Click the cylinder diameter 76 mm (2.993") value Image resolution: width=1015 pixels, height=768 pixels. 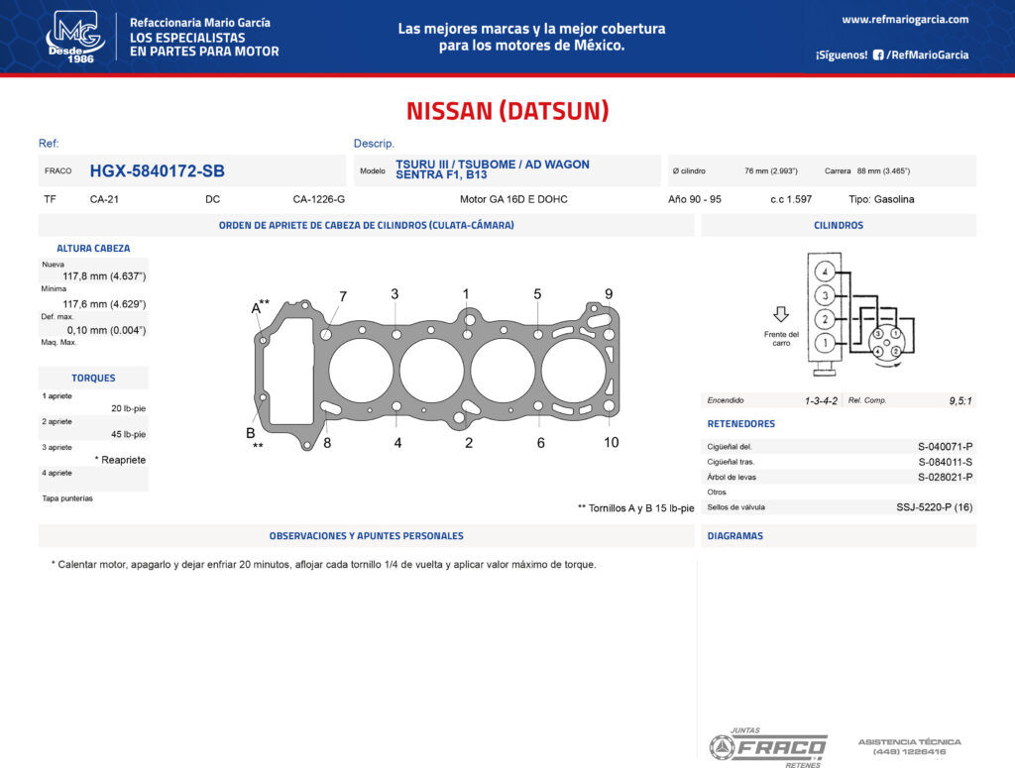click(x=770, y=170)
